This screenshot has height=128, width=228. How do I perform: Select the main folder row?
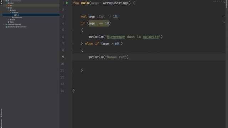31,10
